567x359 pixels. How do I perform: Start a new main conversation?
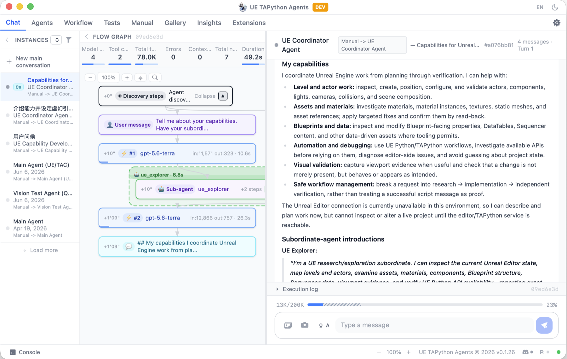coord(40,62)
